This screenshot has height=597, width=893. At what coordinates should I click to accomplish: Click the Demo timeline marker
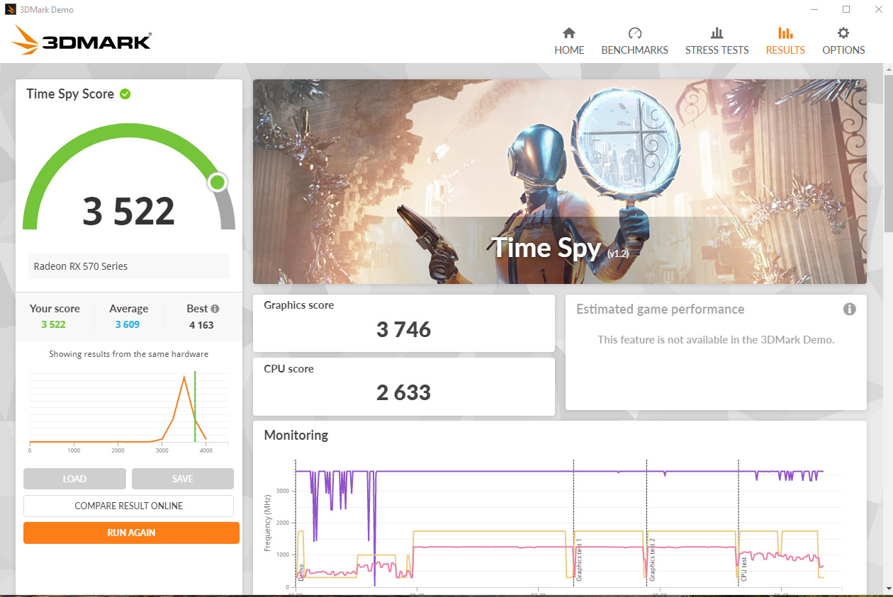[301, 572]
